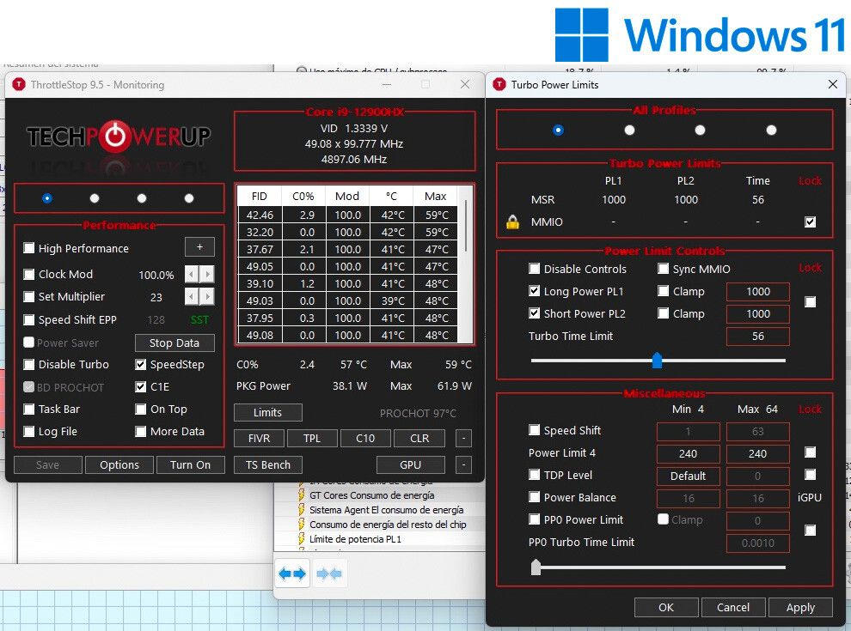
Task: Enable the Power Balance checkbox
Action: click(535, 498)
